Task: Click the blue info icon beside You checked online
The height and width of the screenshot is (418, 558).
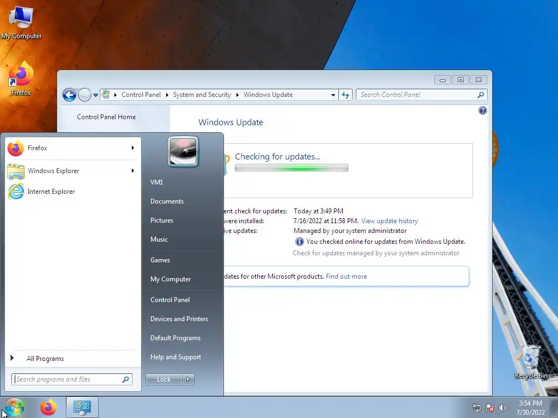Action: coord(300,242)
